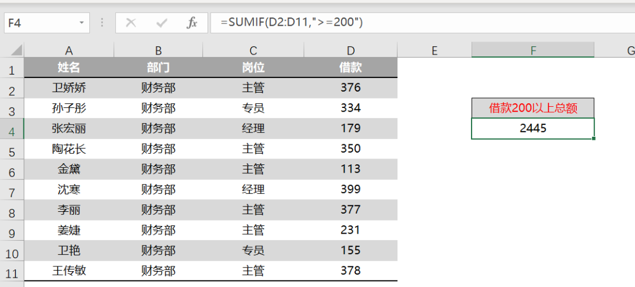Click the Cancel X icon in formula bar
This screenshot has width=635, height=287.
(131, 23)
